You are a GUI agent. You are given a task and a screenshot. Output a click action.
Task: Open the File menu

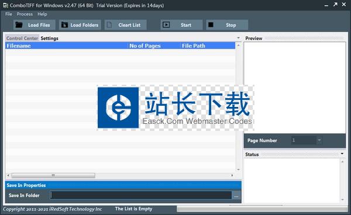tap(9, 14)
